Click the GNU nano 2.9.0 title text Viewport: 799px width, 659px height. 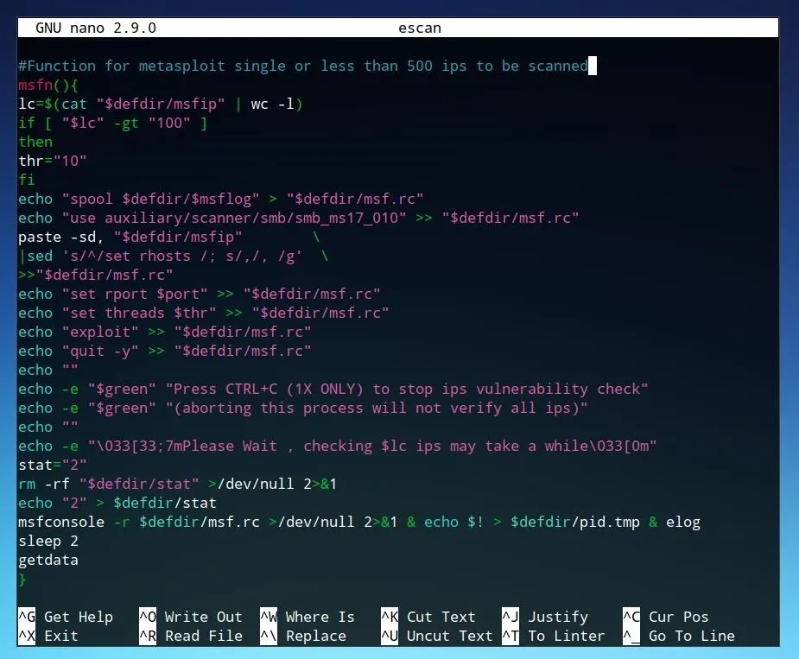tap(96, 28)
